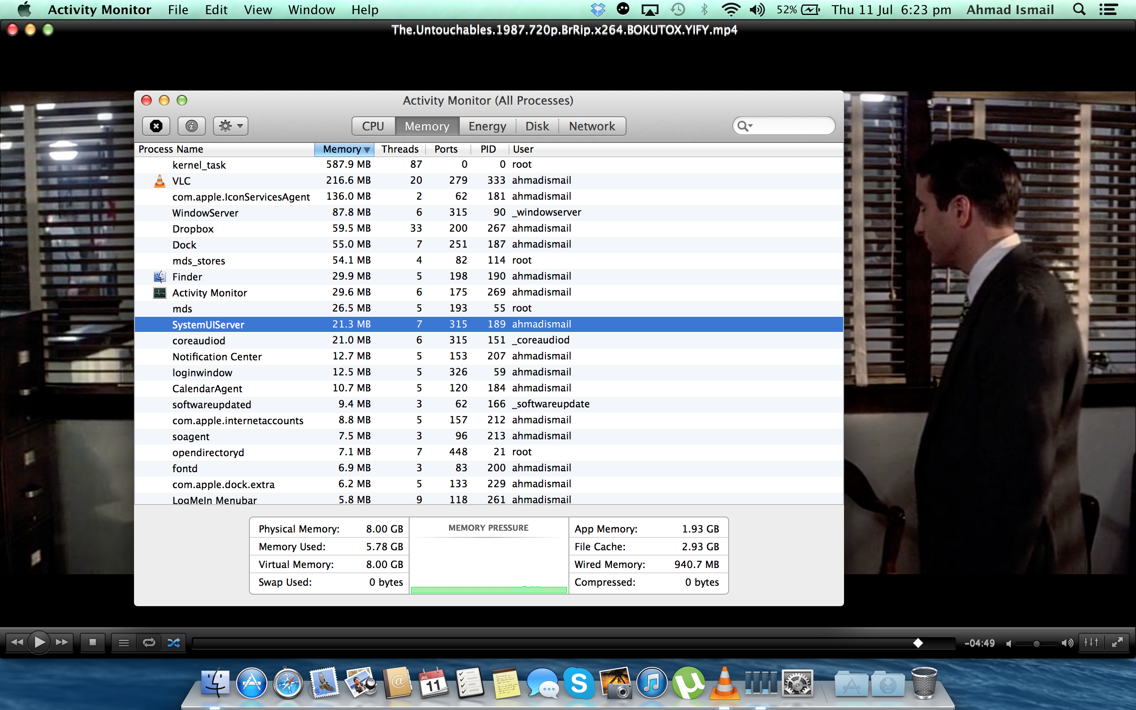Viewport: 1136px width, 710px height.
Task: Click the Inspect process info button
Action: coord(191,126)
